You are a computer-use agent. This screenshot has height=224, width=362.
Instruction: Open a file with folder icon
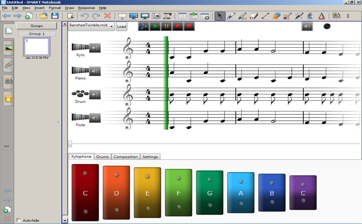[x=44, y=16]
